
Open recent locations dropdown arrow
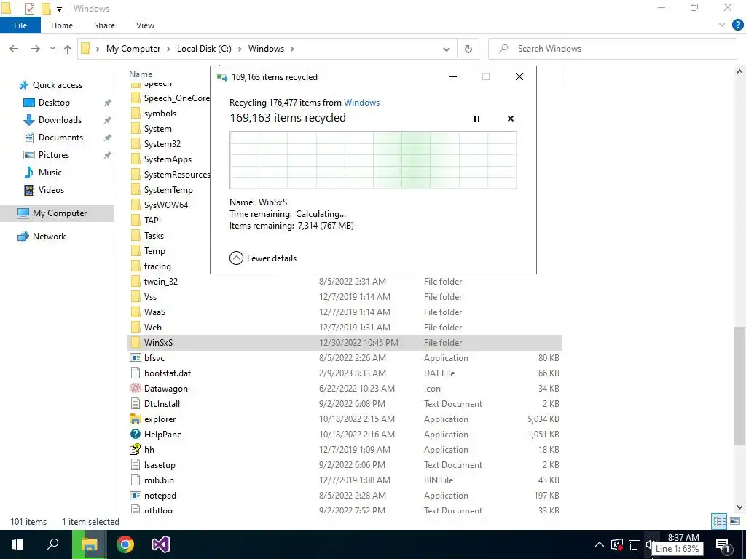[52, 49]
